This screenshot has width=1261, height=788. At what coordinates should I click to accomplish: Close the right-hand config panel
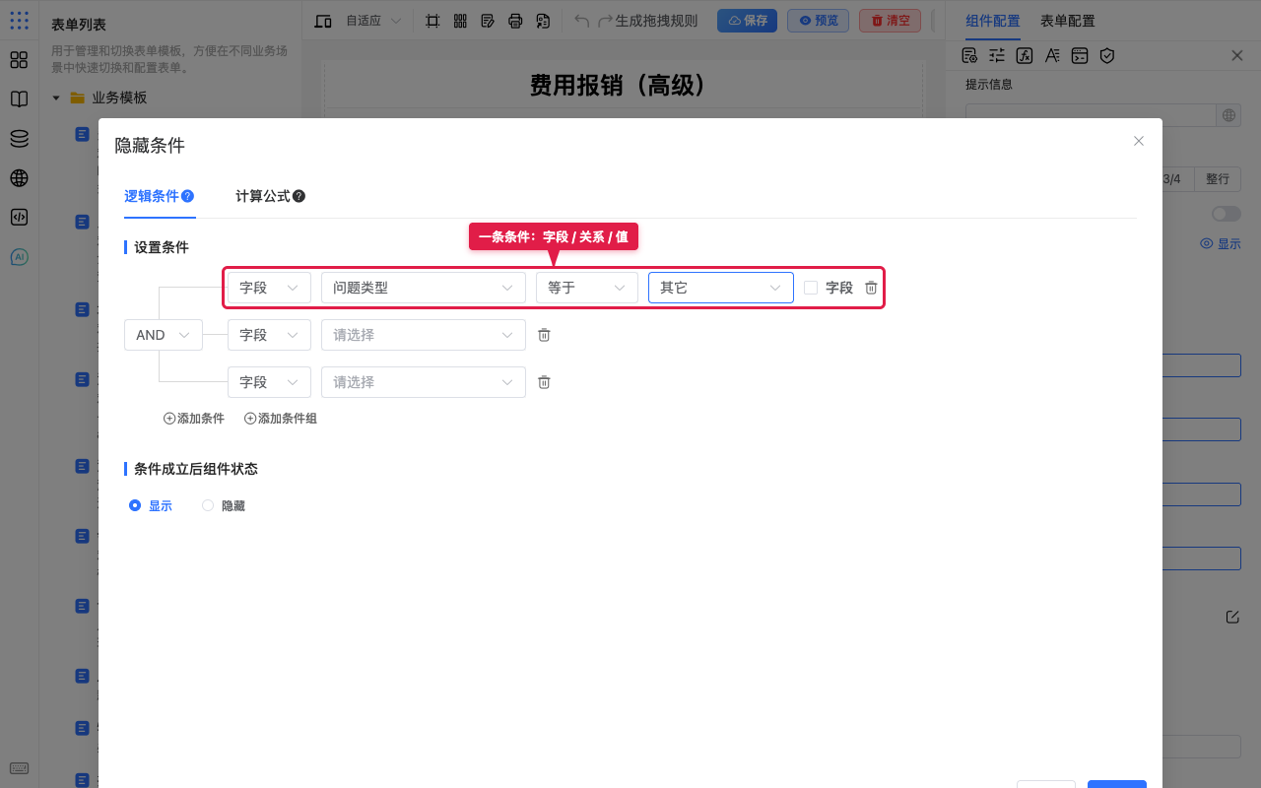[x=1237, y=56]
